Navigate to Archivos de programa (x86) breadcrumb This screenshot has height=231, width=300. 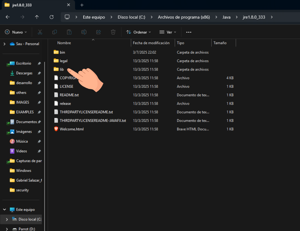click(184, 17)
